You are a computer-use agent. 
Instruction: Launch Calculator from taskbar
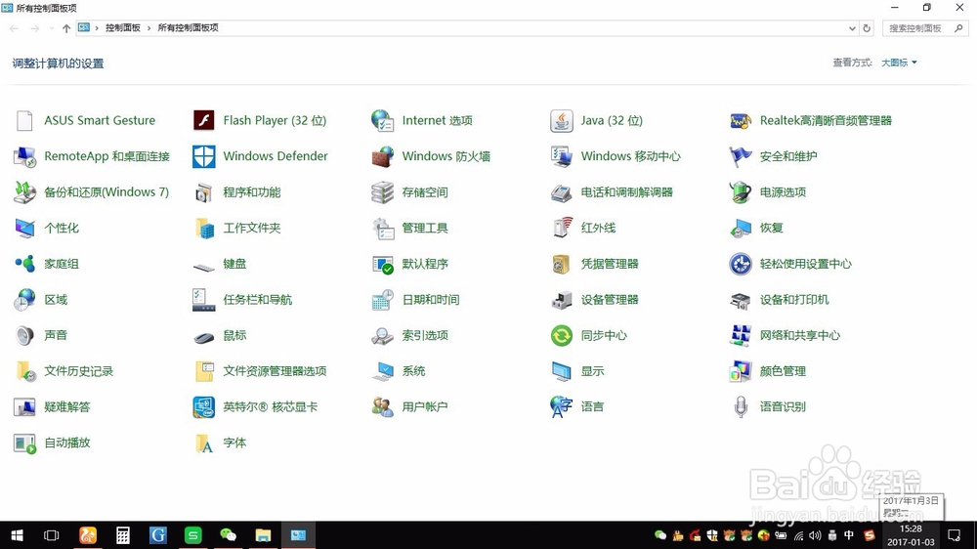pos(123,535)
